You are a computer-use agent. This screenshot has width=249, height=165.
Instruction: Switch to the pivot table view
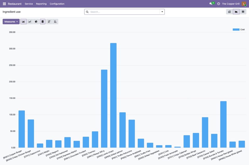[x=229, y=12]
